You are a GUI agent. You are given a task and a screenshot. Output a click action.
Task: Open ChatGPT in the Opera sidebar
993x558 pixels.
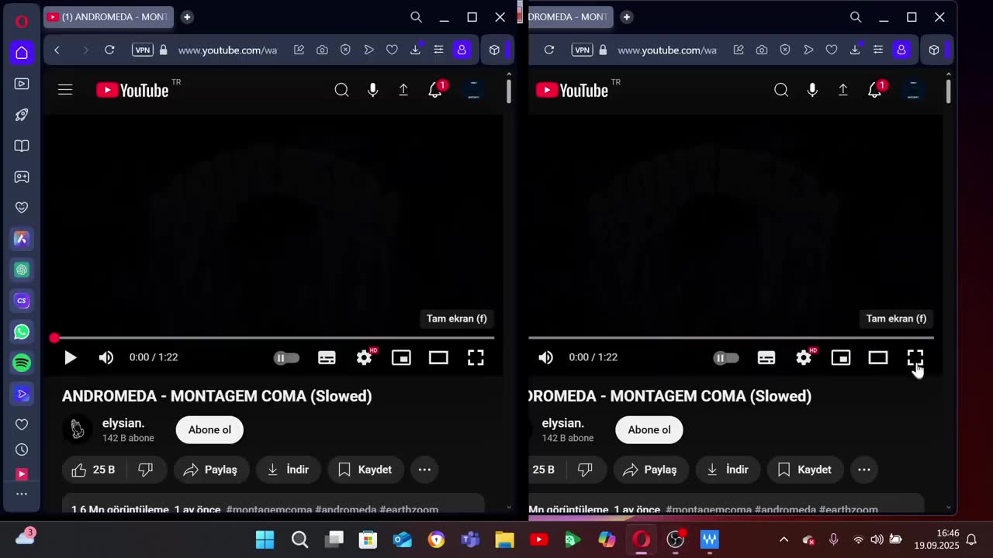22,270
